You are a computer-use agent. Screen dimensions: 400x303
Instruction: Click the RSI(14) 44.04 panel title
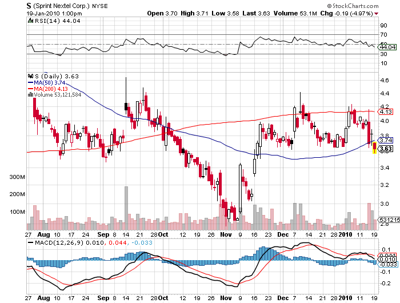pyautogui.click(x=57, y=21)
